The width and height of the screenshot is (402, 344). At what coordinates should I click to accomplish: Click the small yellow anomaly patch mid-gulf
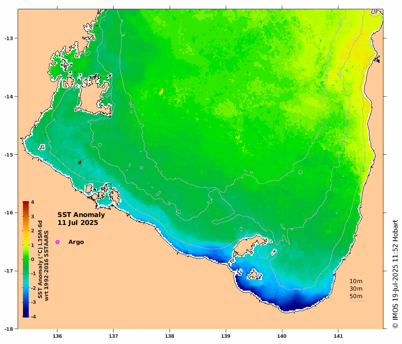(x=161, y=92)
